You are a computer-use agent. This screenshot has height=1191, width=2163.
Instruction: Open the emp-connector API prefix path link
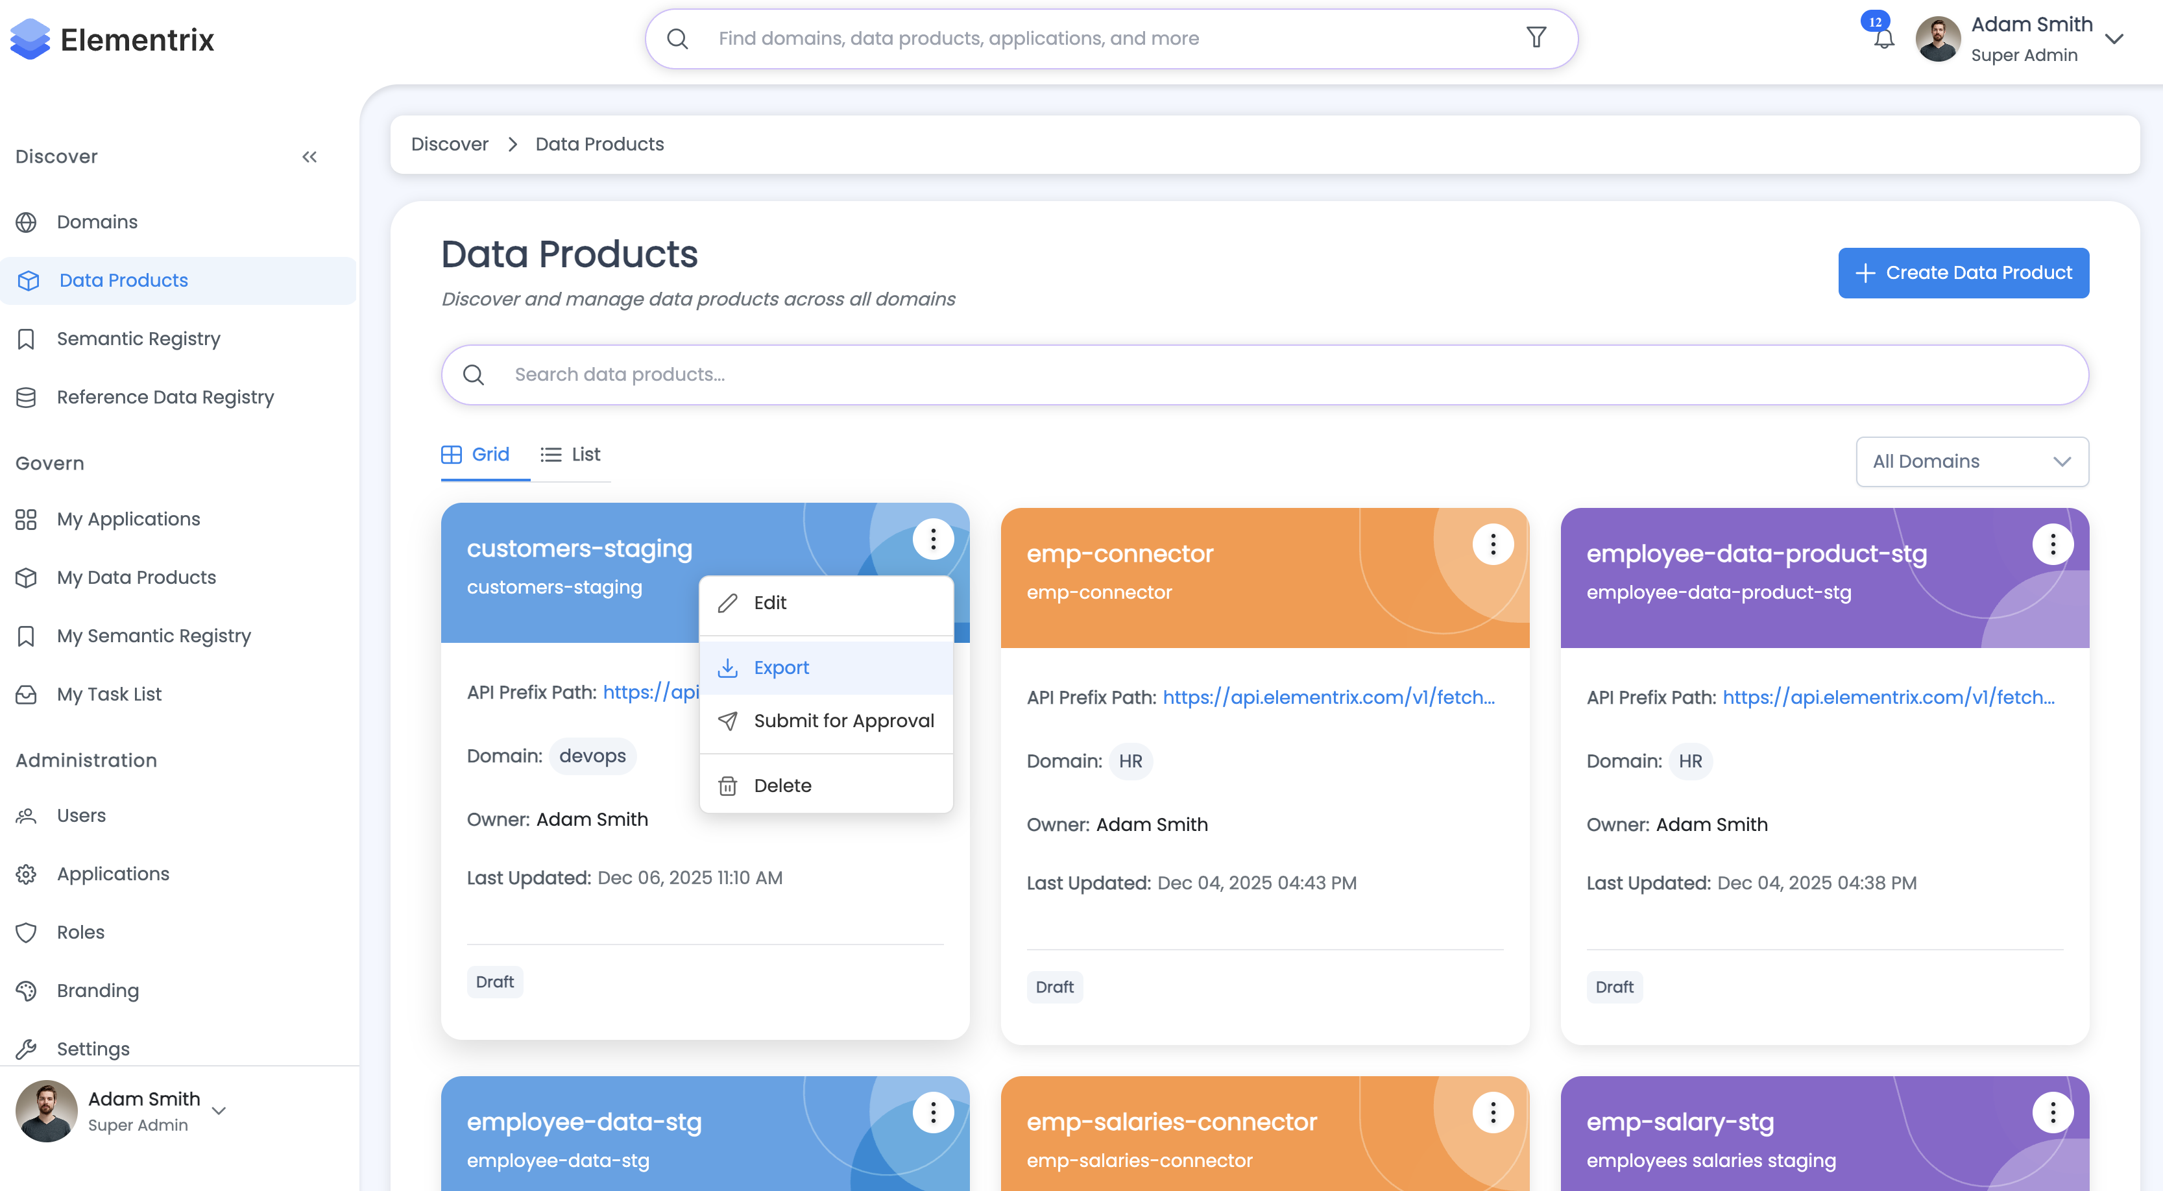[1329, 697]
